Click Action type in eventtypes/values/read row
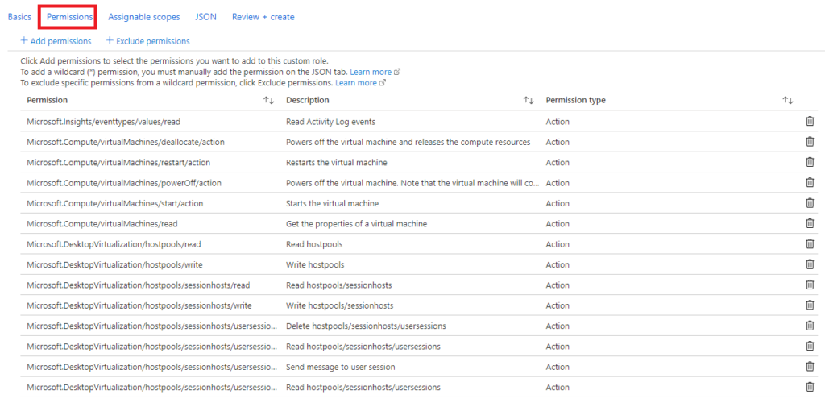 pos(558,122)
